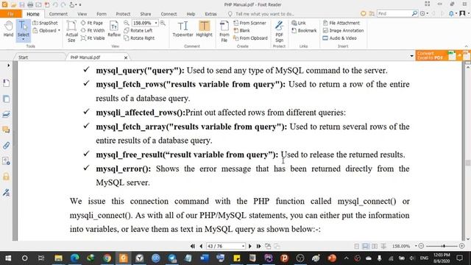Open the document tab list dropdown arrow
The image size is (471, 265).
[411, 56]
